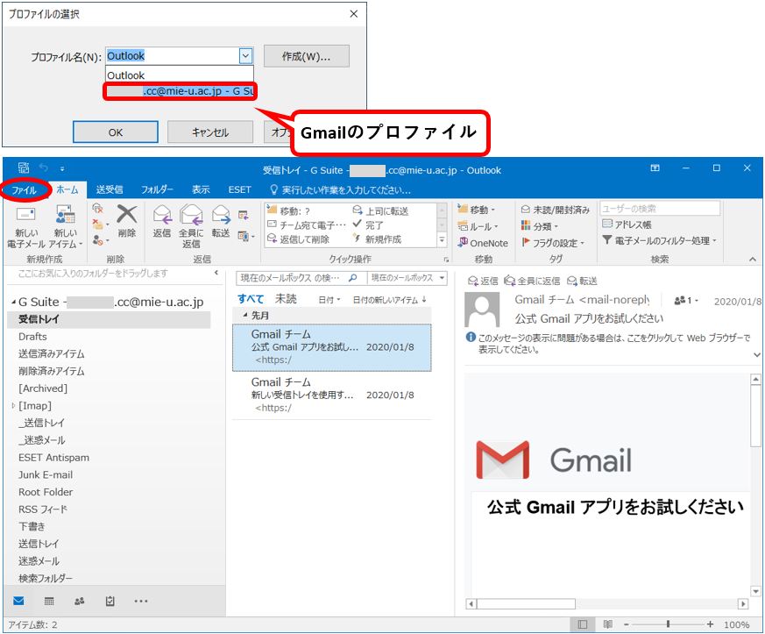Forward the message with ribbon 転送
765x634 pixels.
[221, 222]
